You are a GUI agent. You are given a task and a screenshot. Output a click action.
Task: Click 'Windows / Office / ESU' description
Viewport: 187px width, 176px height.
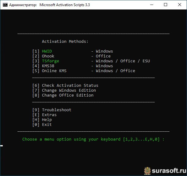tap(123, 61)
